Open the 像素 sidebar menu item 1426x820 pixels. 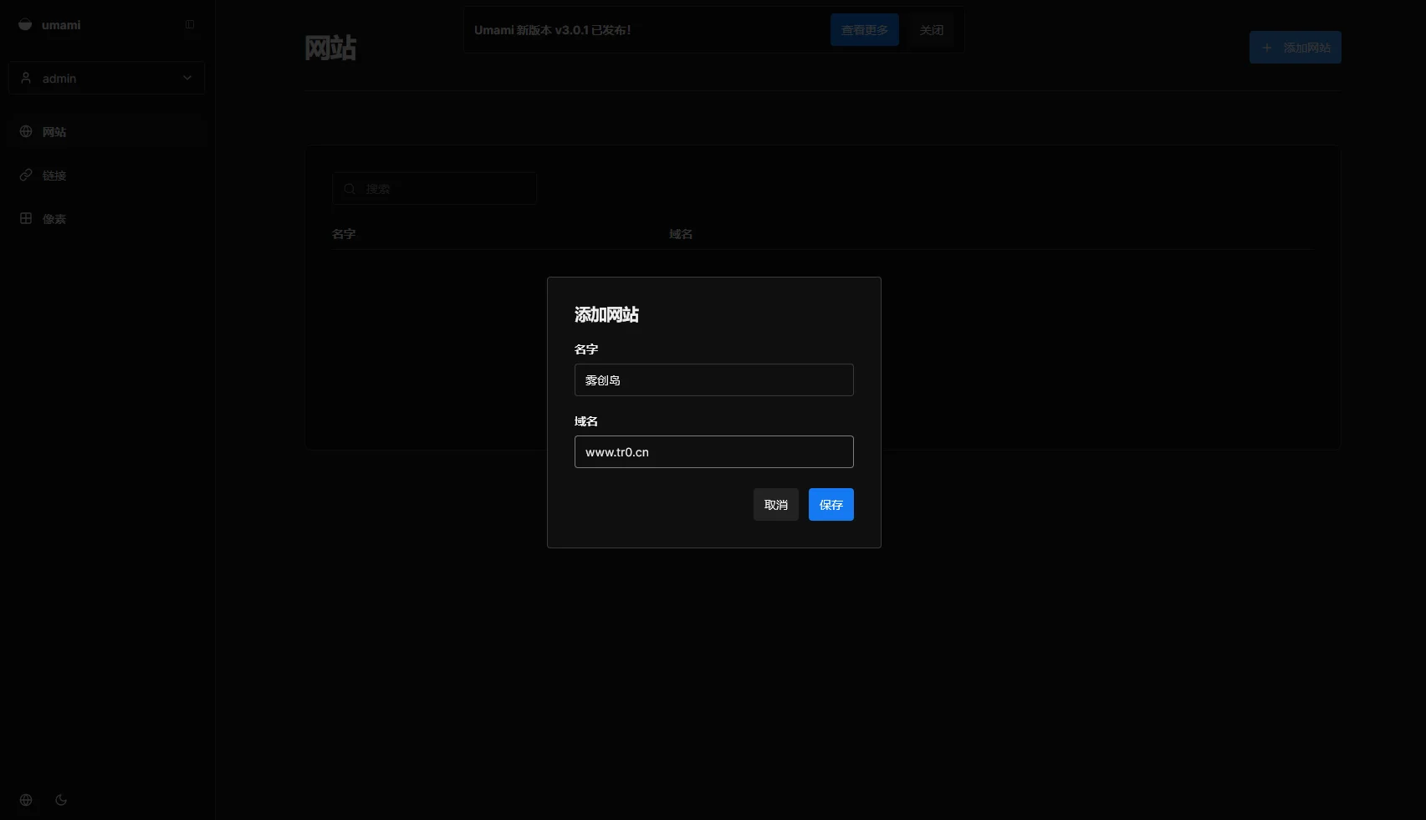(x=54, y=219)
